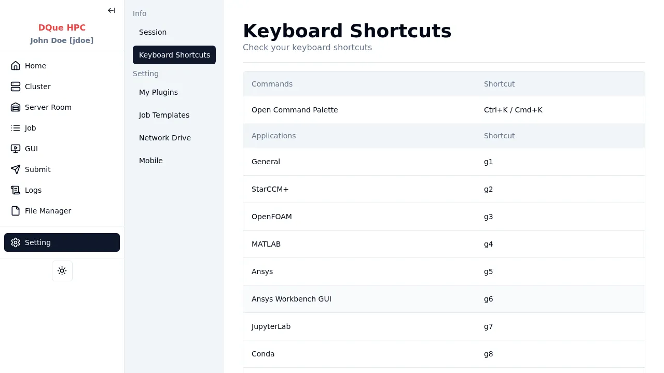Click the Submit paper plane icon
664x373 pixels.
tap(16, 169)
